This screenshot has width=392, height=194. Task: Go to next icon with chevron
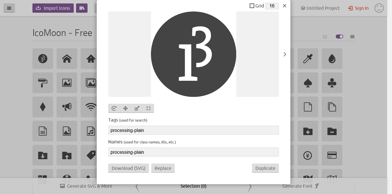point(285,54)
